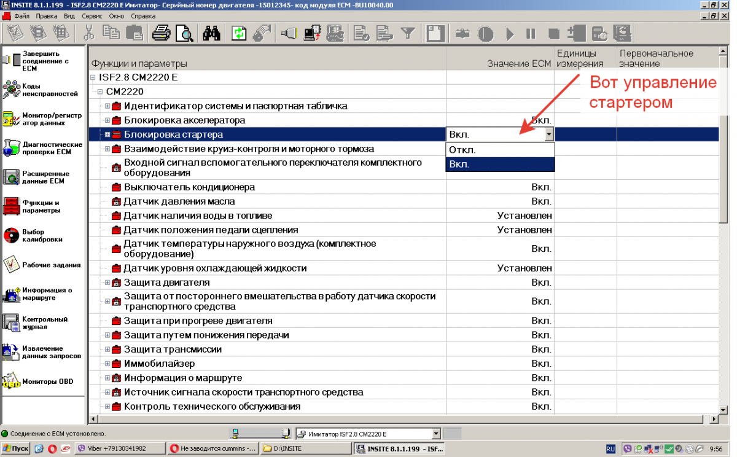
Task: Expand the Защита двигателя node
Action: [107, 283]
